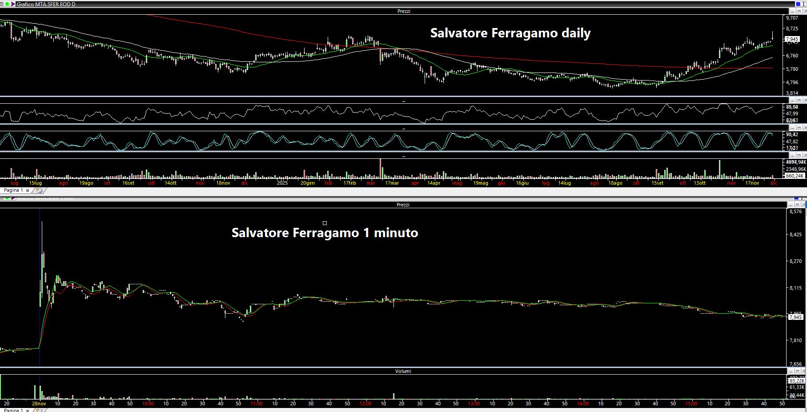Close the daily chart volume panel
Viewport: 807px width, 412px height.
[804, 156]
